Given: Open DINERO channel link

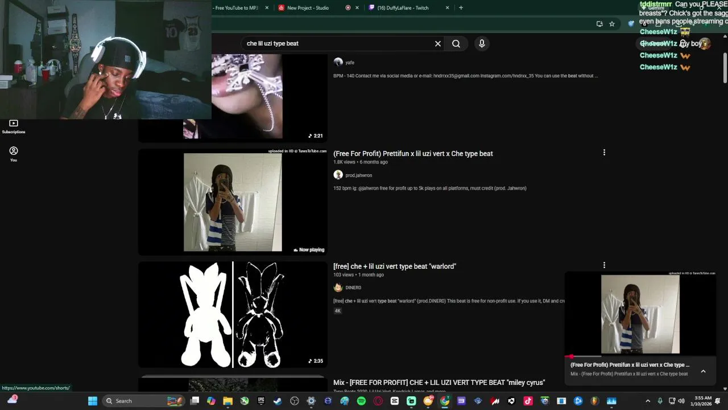Looking at the screenshot, I should (353, 288).
